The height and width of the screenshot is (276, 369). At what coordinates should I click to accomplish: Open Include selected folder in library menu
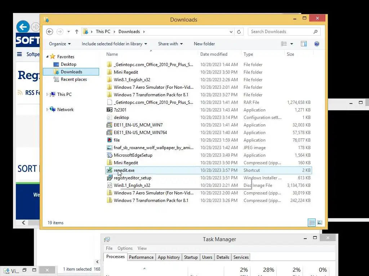[114, 44]
